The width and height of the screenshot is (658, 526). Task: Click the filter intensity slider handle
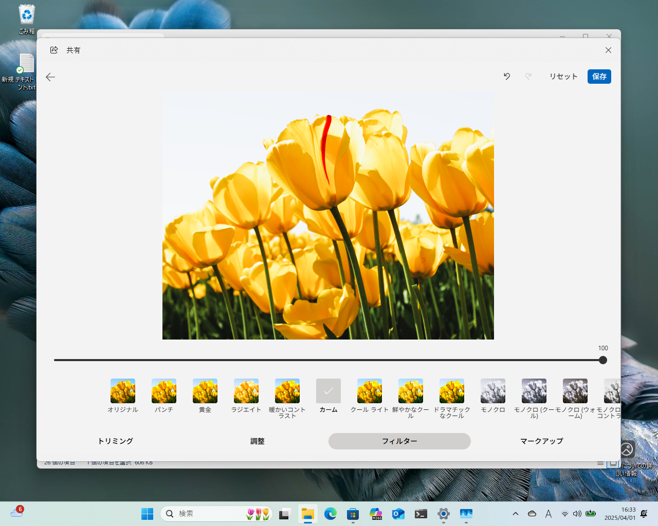(603, 360)
